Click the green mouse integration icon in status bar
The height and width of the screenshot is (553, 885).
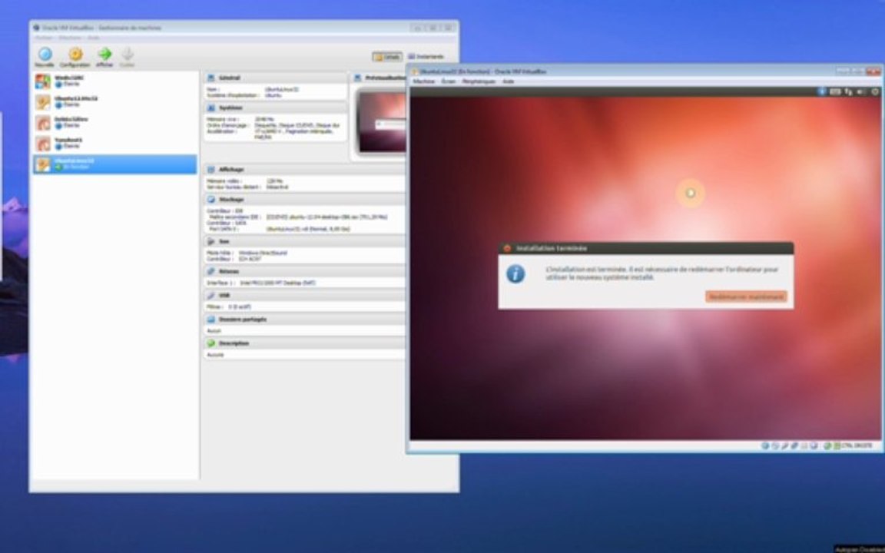click(827, 445)
